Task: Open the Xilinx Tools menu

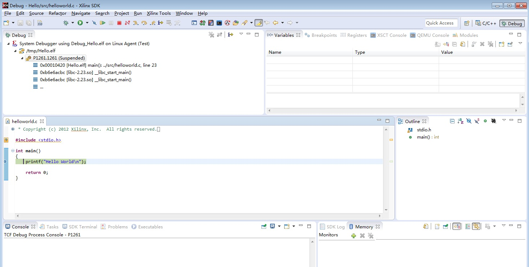Action: pos(159,13)
